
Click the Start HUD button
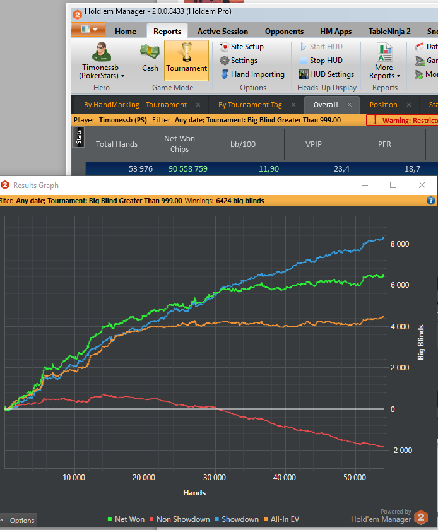click(321, 47)
